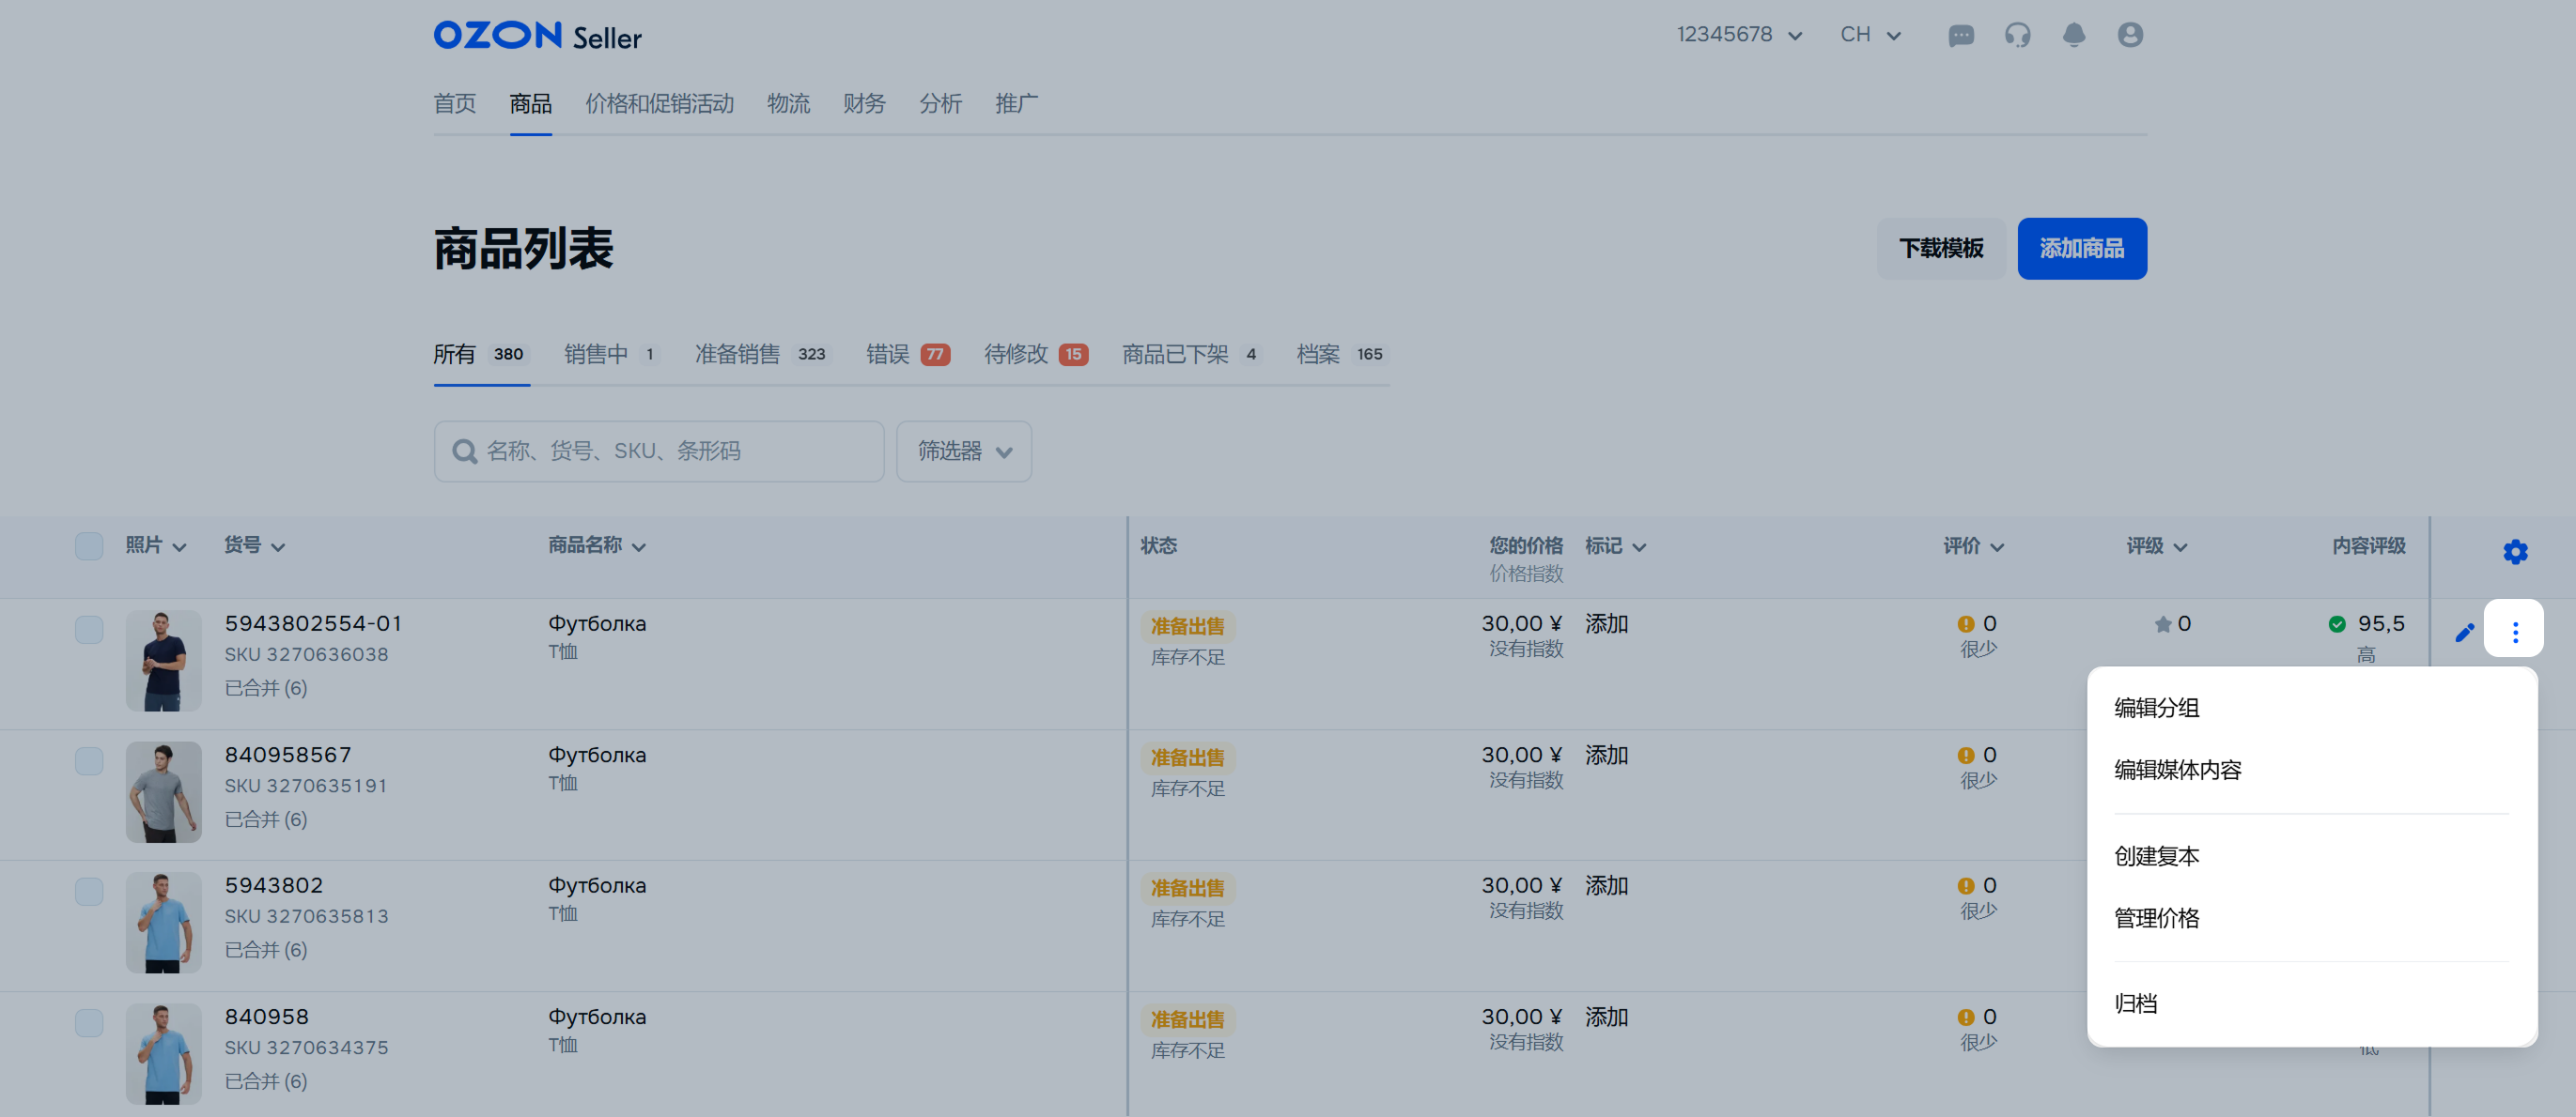Screen dimensions: 2576x1117
Task: Expand the 12345678 account dropdown
Action: [x=1738, y=35]
